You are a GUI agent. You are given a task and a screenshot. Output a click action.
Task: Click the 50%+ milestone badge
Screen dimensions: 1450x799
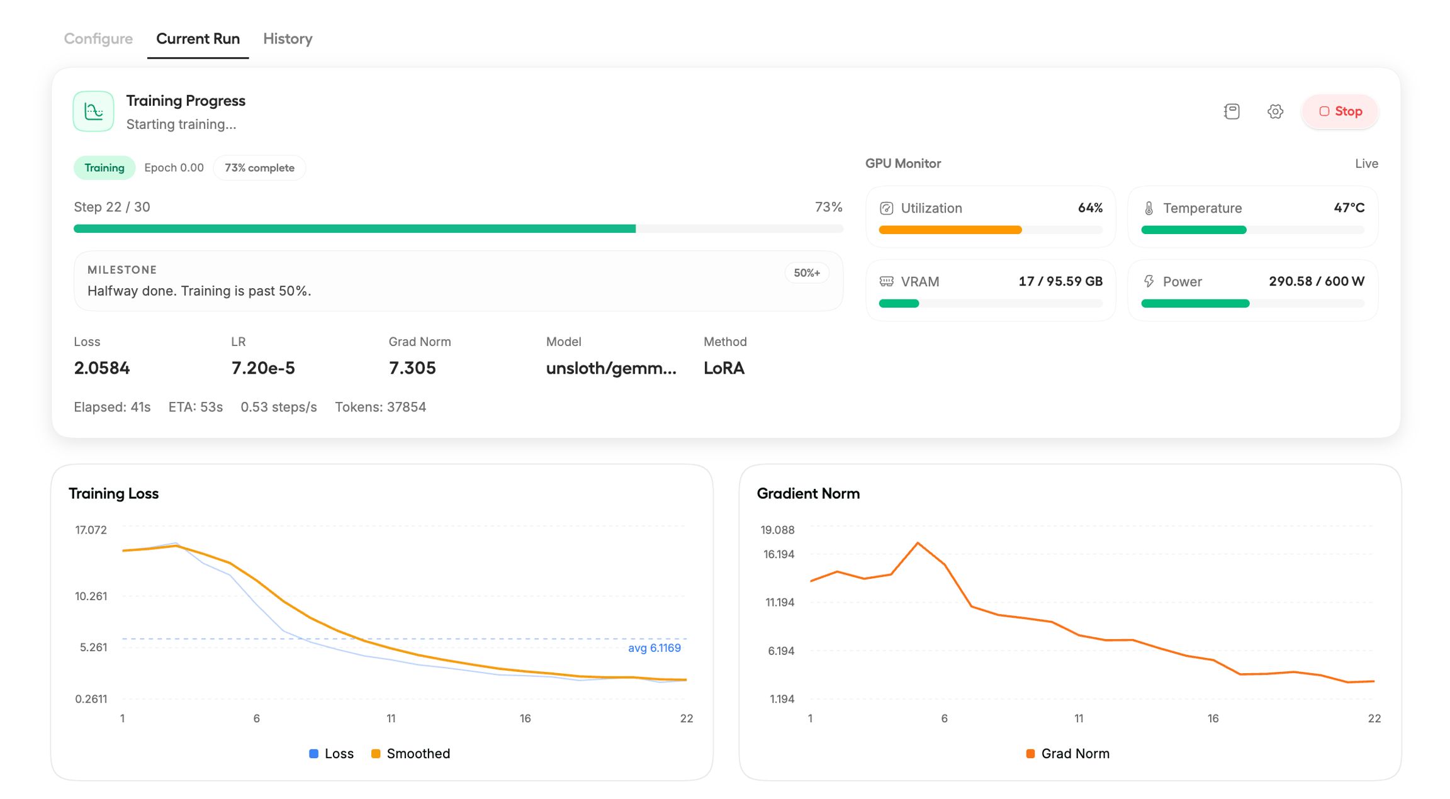[806, 273]
